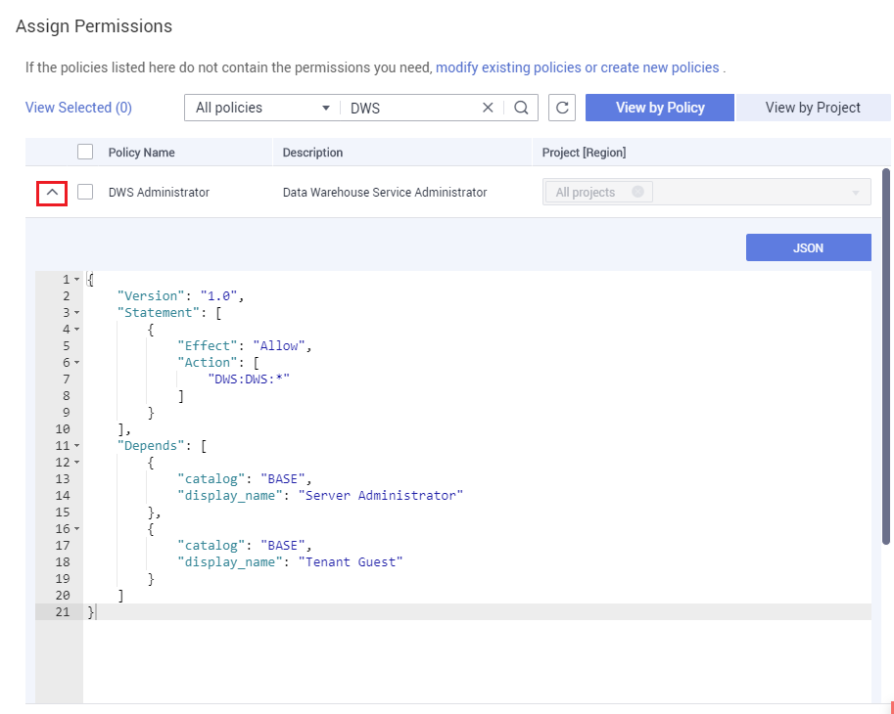Switch to View by Project tab
The image size is (894, 714).
click(x=813, y=108)
